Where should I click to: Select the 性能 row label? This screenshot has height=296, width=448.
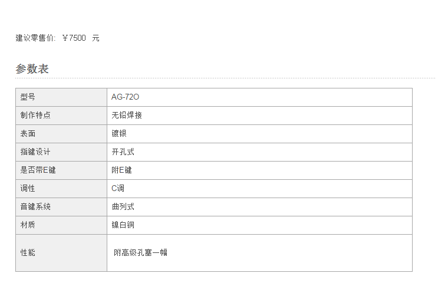61,253
